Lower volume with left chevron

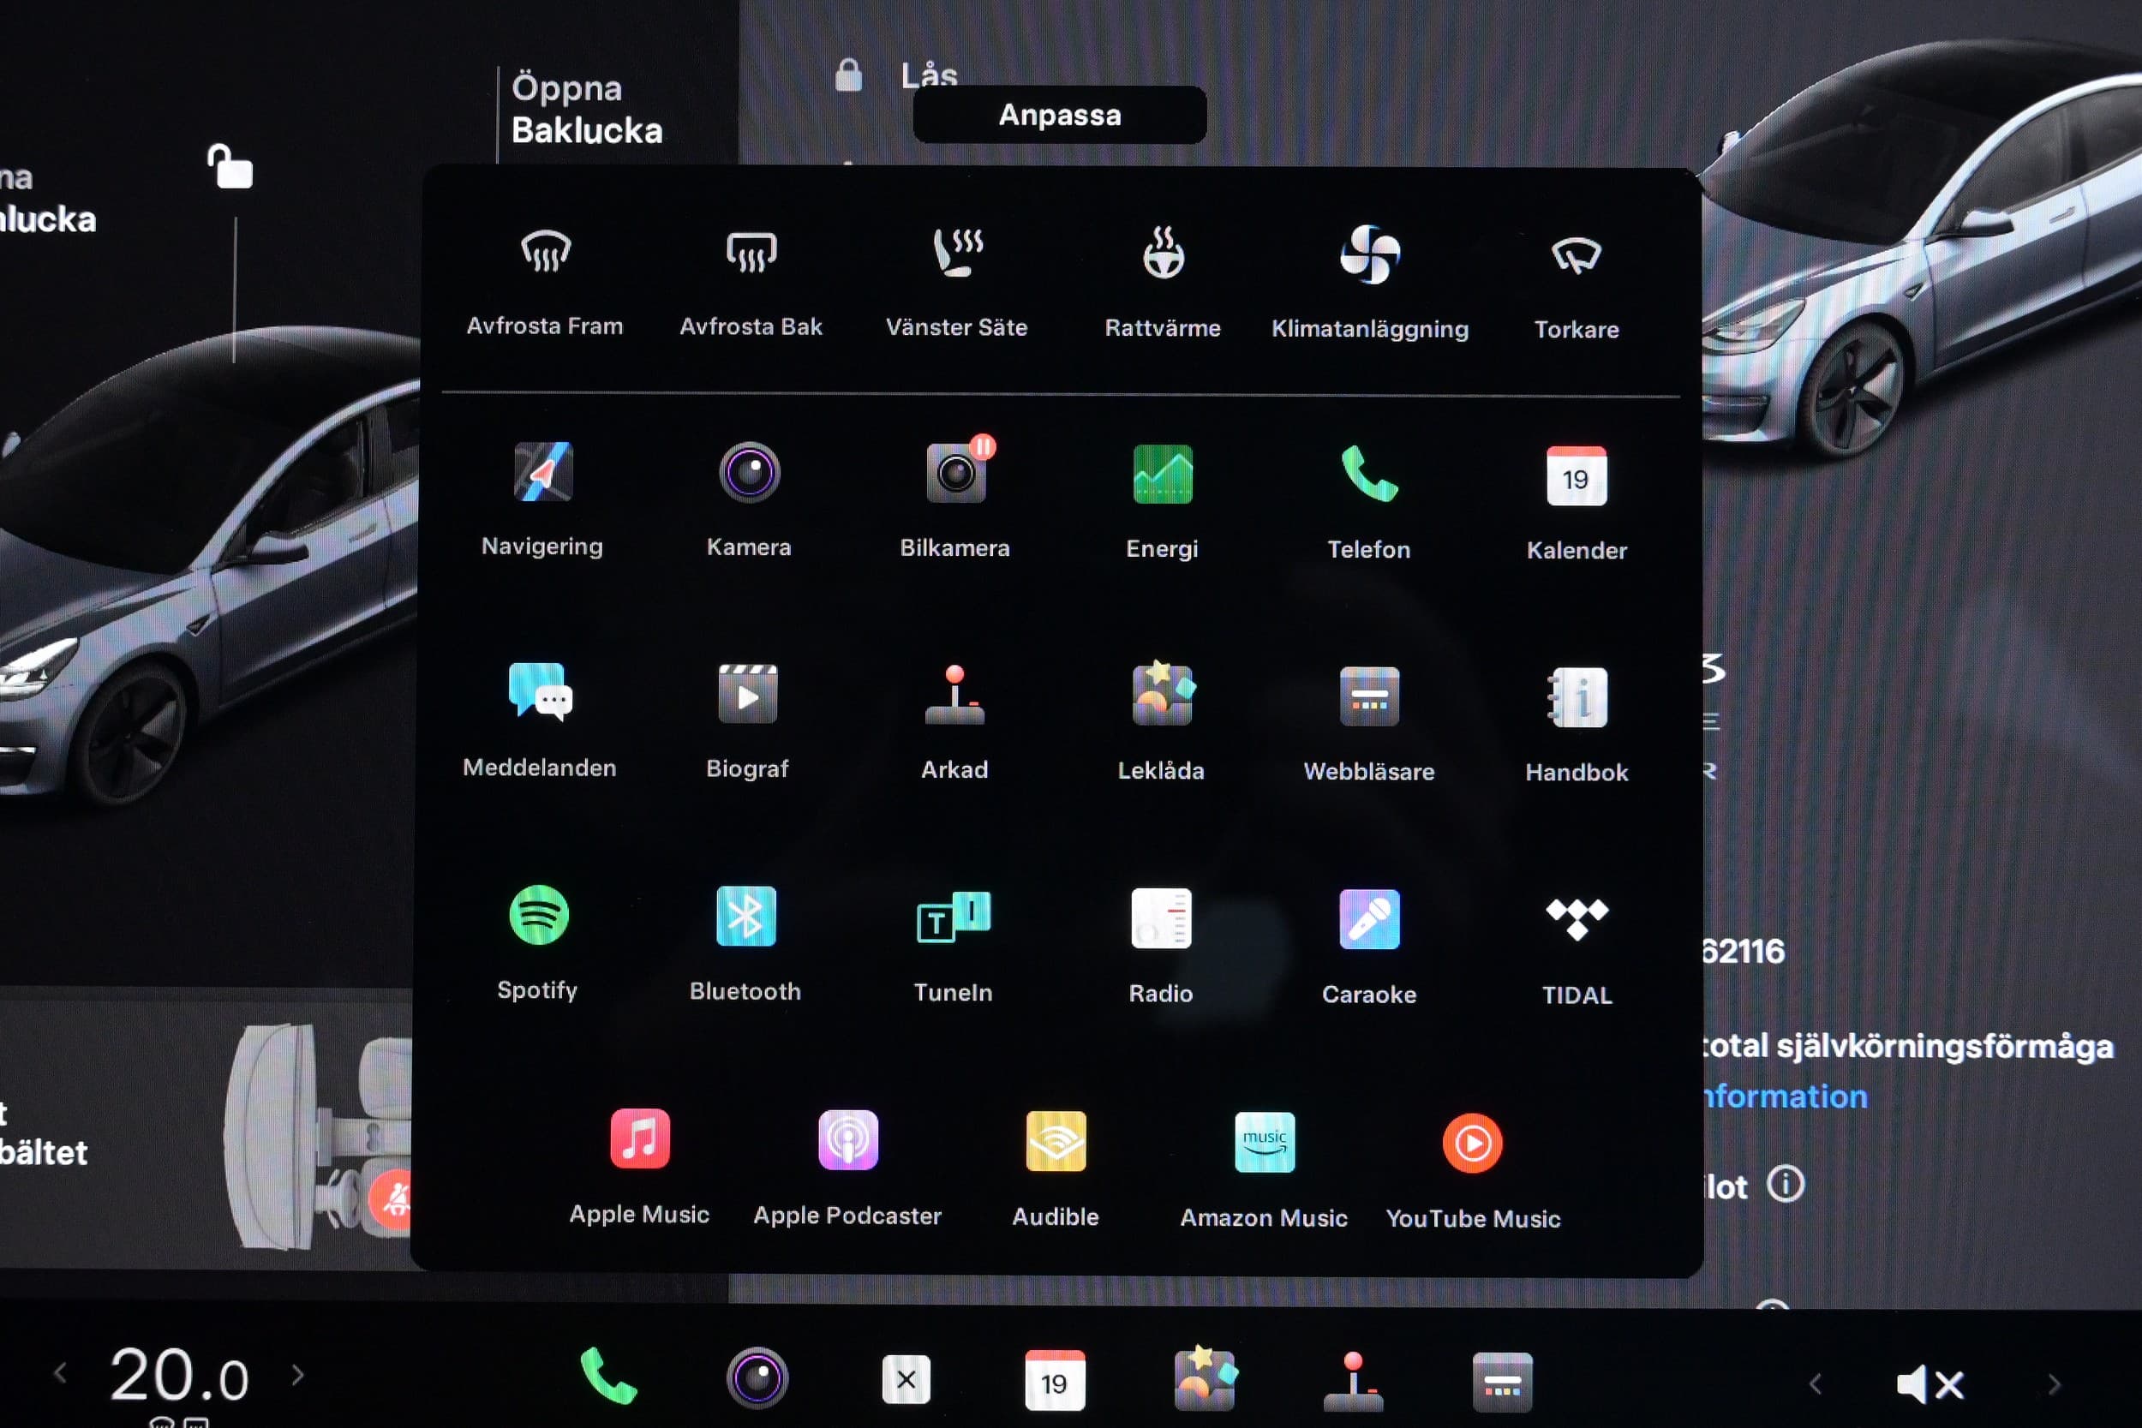pyautogui.click(x=1815, y=1384)
